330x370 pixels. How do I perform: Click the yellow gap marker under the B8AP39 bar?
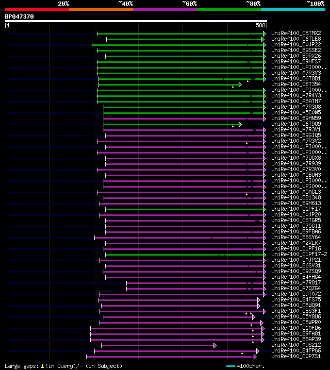click(253, 342)
